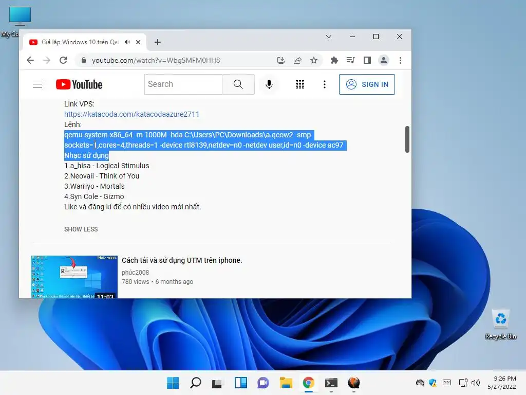Click the OneDrive cloud tray icon

420,383
